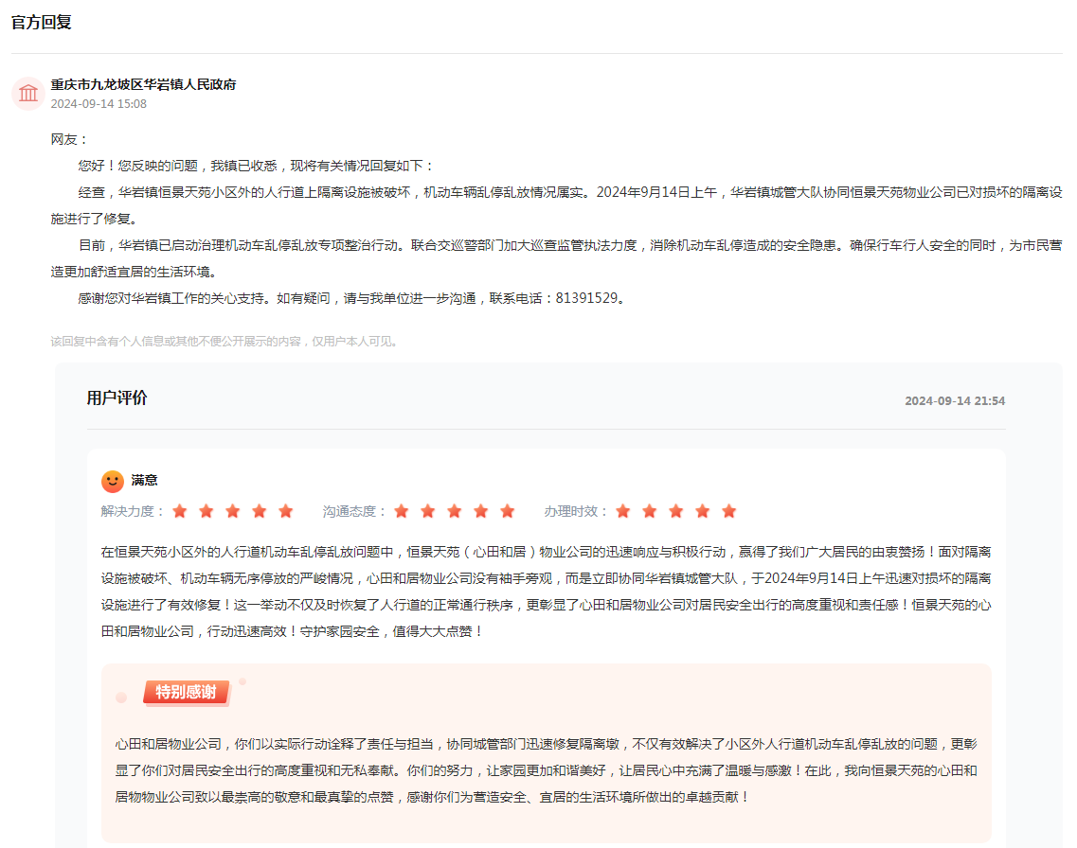Rate 沟通态度 by clicking its middle star
This screenshot has height=848, width=1077.
point(455,510)
